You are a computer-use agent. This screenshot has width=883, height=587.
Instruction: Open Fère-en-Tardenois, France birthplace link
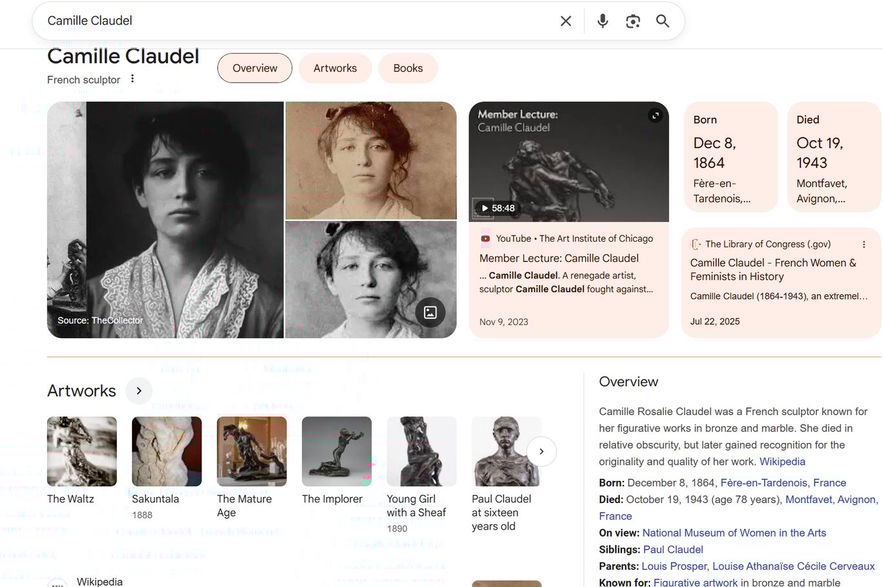(x=783, y=483)
